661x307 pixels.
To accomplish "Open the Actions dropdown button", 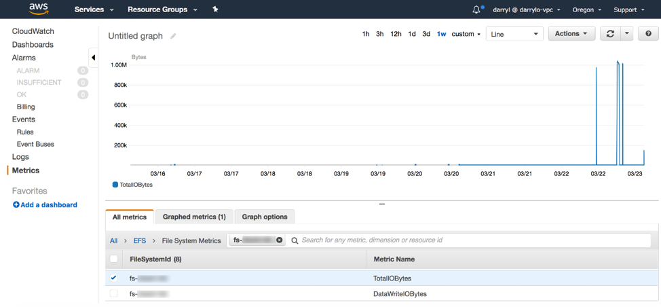I will click(571, 34).
